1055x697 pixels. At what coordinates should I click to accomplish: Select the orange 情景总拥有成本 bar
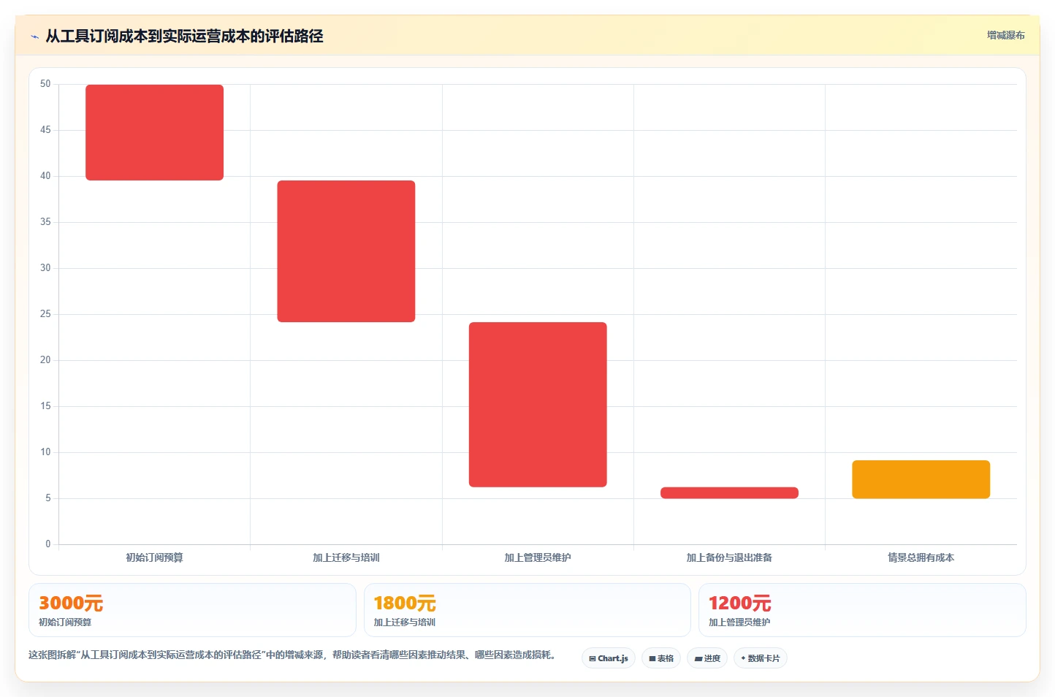coord(921,479)
